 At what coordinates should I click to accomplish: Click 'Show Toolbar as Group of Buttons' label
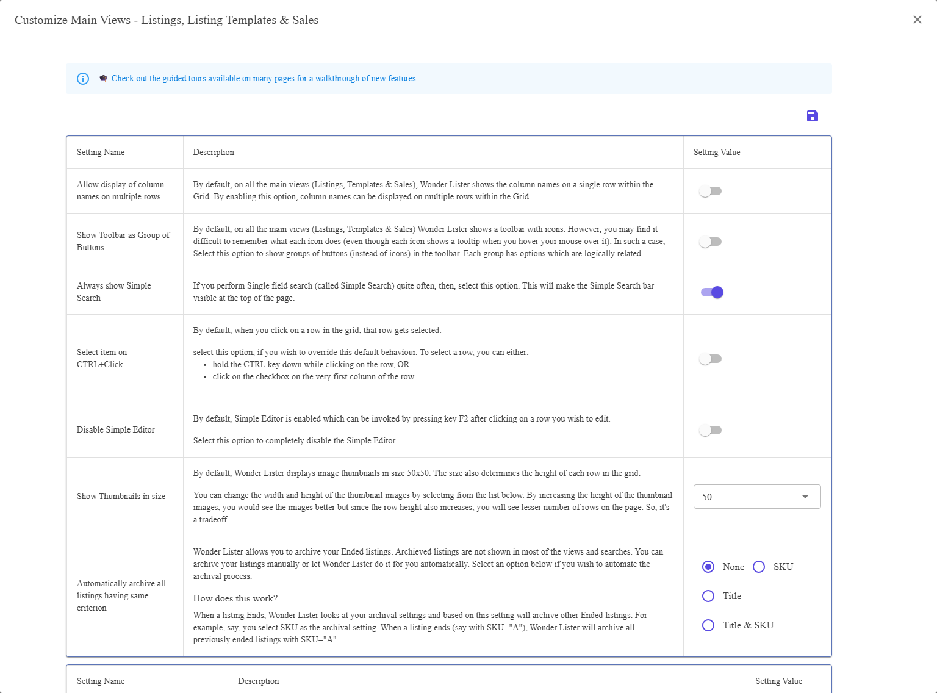tap(123, 242)
